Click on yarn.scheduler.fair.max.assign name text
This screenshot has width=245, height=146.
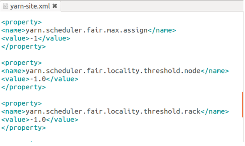tap(86, 30)
